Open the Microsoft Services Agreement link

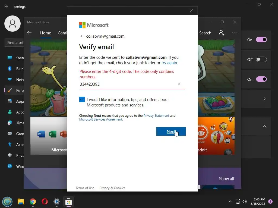(x=101, y=119)
